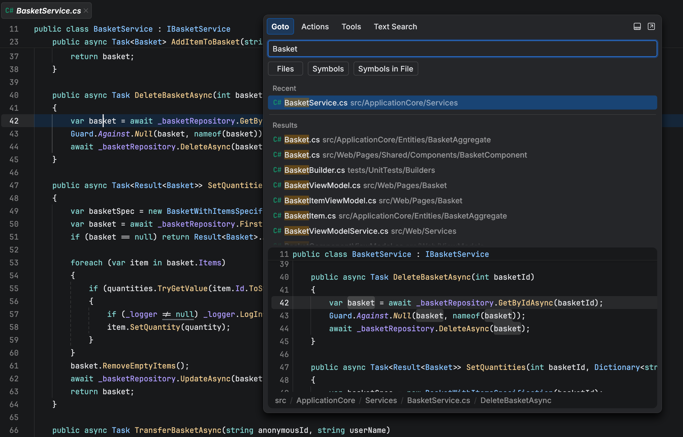Switch to the Actions tab
This screenshot has height=437, width=683.
tap(315, 27)
